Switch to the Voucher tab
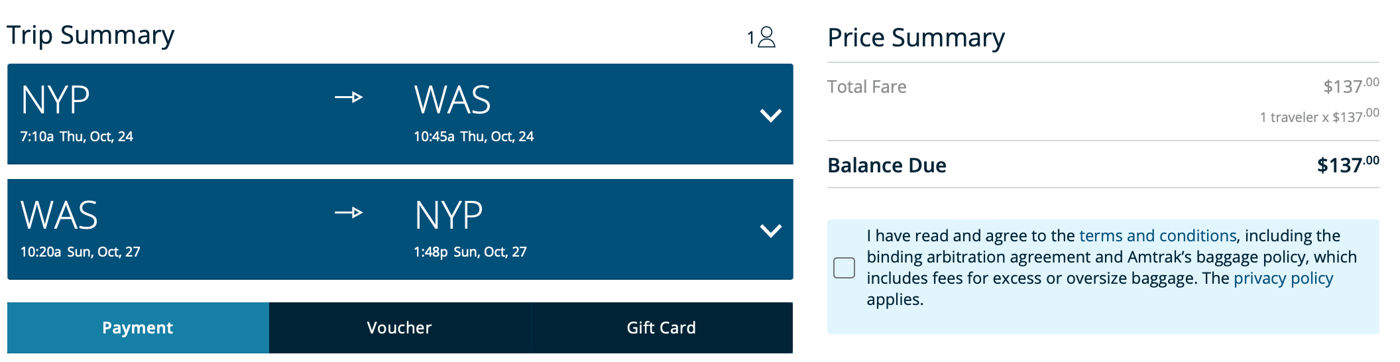 [x=399, y=328]
